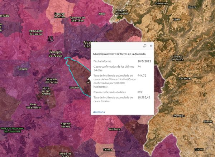215x157 pixels.
Task: Click the Yebes map label
Action: coord(176,20)
